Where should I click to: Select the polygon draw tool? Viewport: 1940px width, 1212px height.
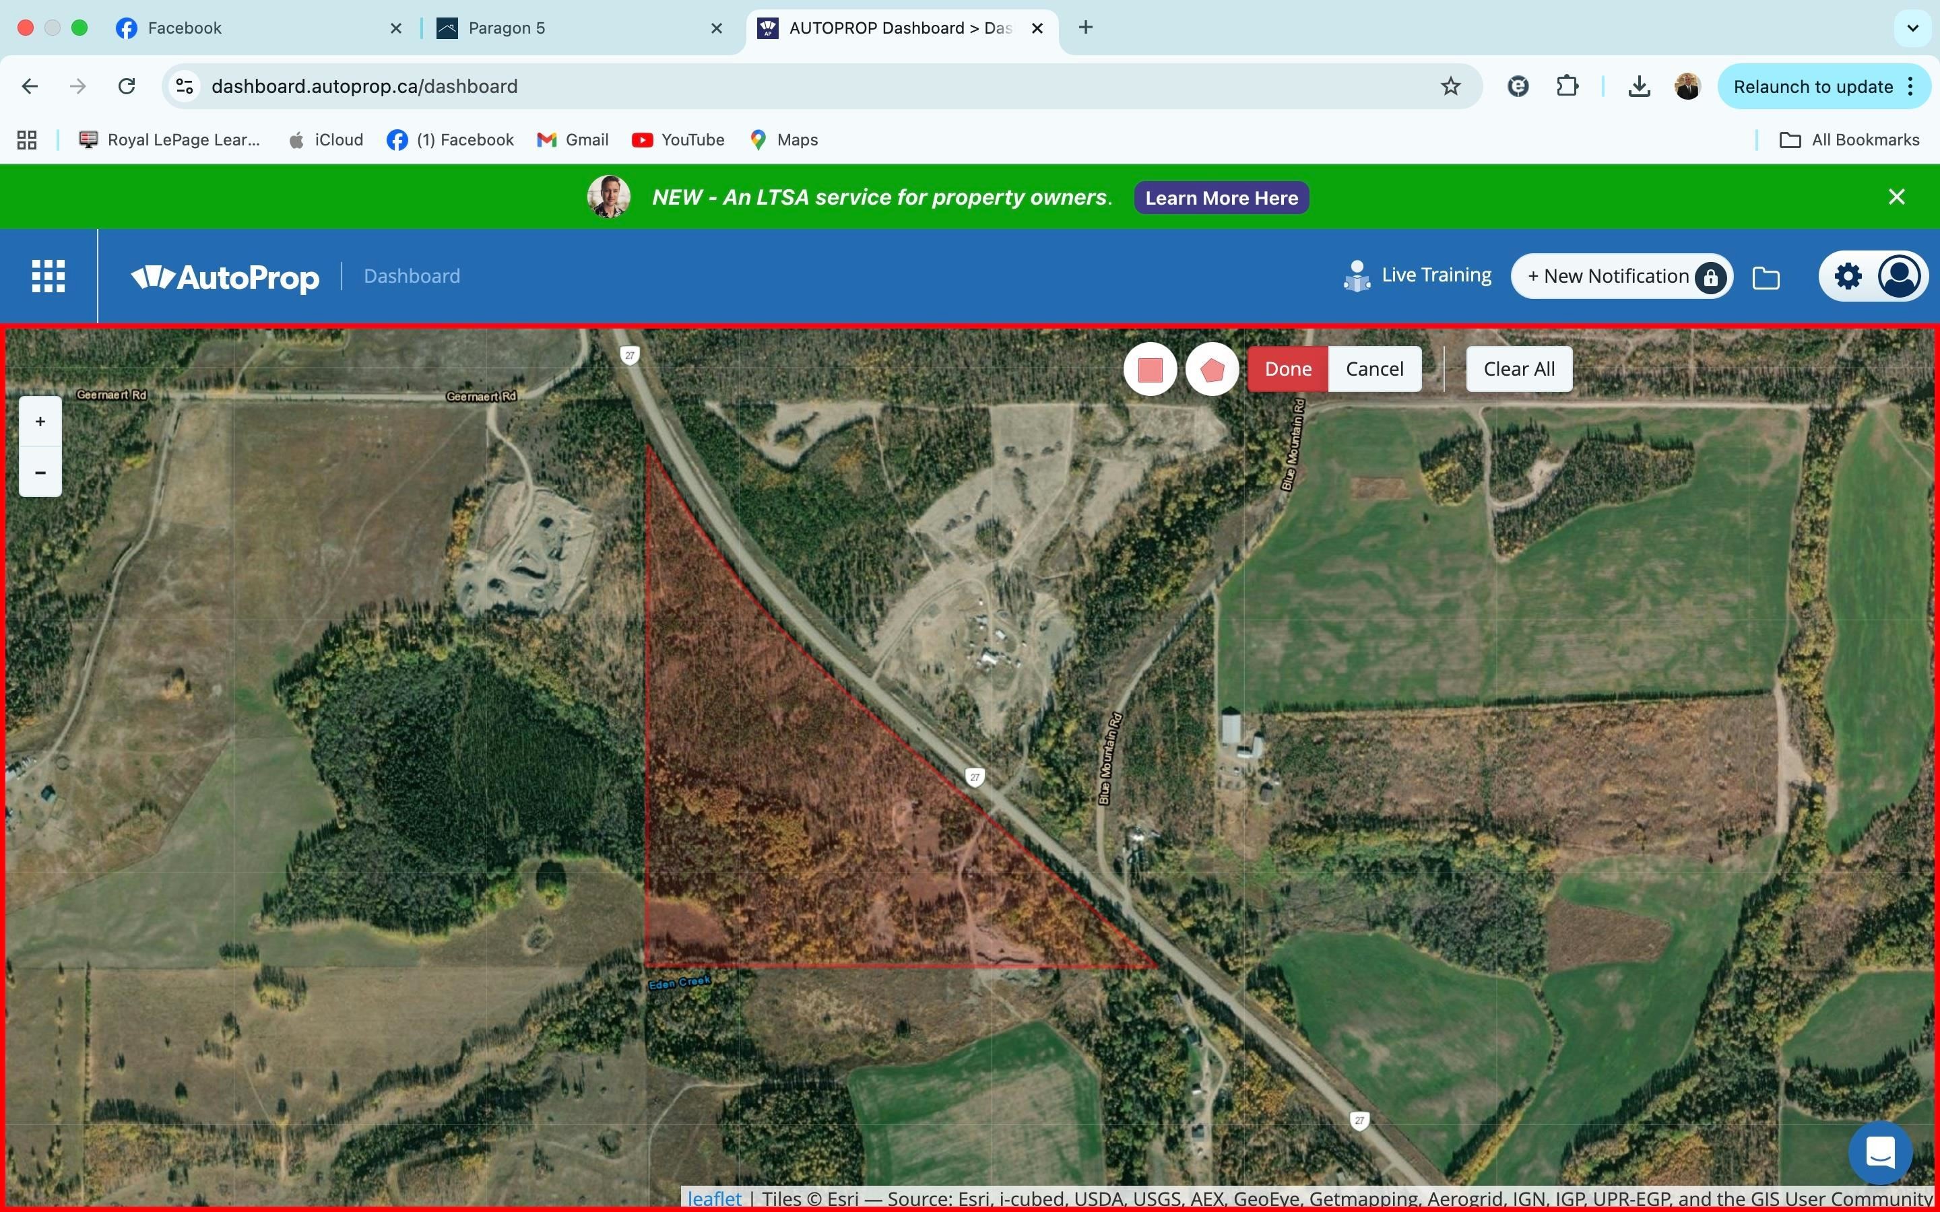coord(1212,370)
